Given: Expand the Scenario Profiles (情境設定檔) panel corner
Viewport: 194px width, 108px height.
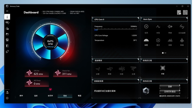Looking at the screenshot, I should tap(187, 59).
